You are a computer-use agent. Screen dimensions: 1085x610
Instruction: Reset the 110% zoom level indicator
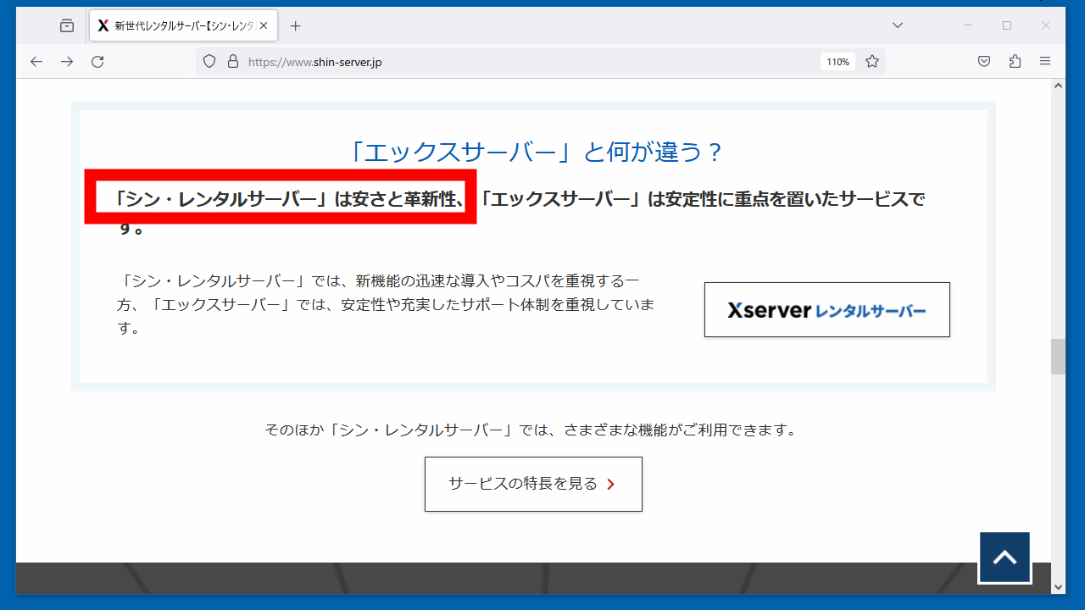(837, 62)
